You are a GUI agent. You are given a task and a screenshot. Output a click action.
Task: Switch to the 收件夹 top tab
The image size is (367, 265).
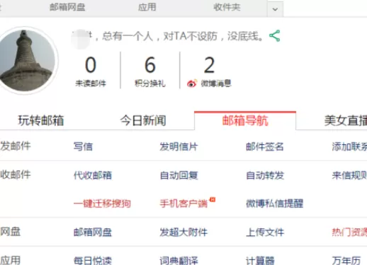point(227,7)
